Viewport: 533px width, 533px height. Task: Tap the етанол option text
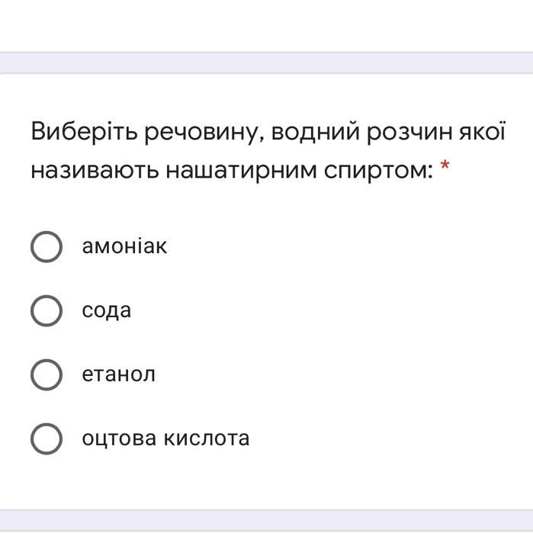tap(119, 374)
